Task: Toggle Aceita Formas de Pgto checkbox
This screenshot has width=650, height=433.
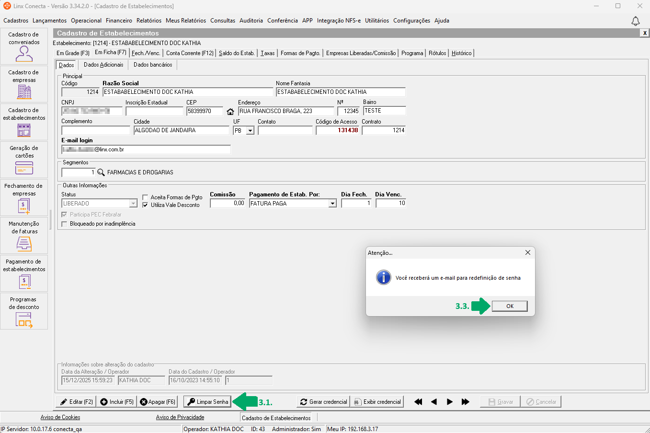Action: click(x=145, y=197)
